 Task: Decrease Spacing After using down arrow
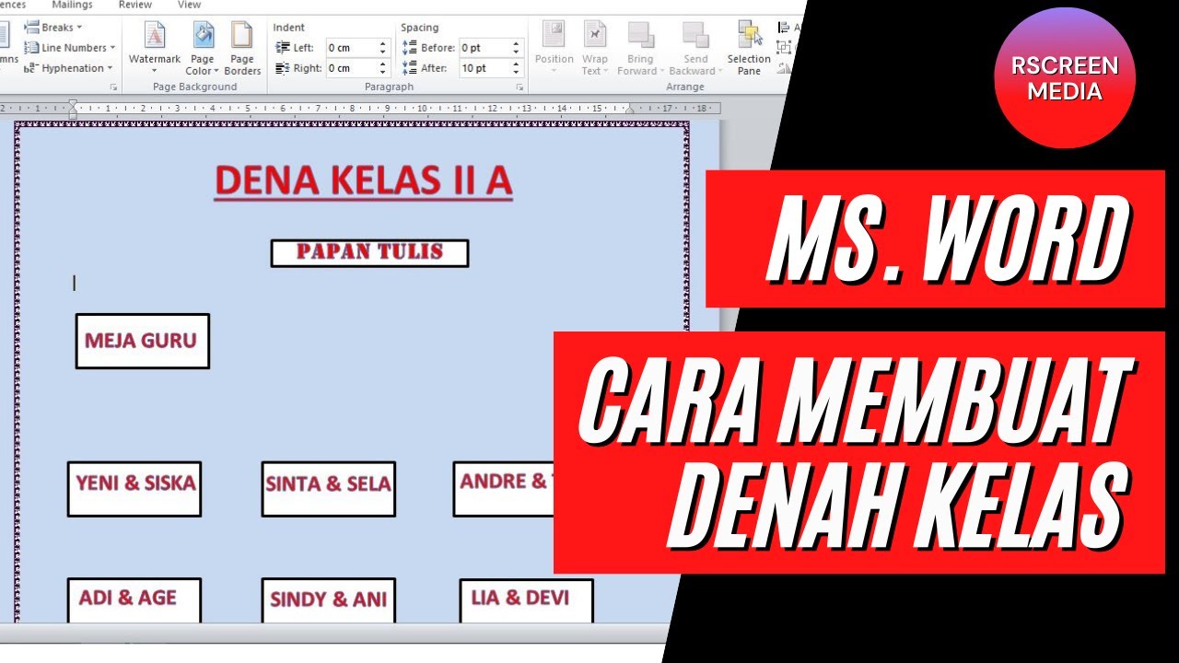pyautogui.click(x=517, y=73)
